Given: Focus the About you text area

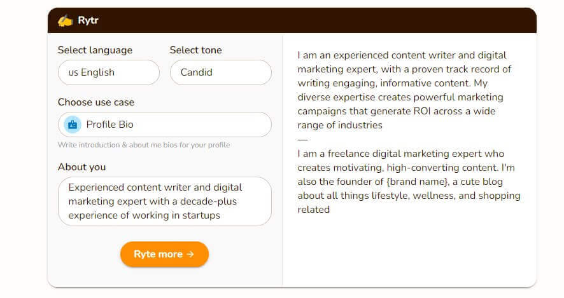Looking at the screenshot, I should [165, 201].
